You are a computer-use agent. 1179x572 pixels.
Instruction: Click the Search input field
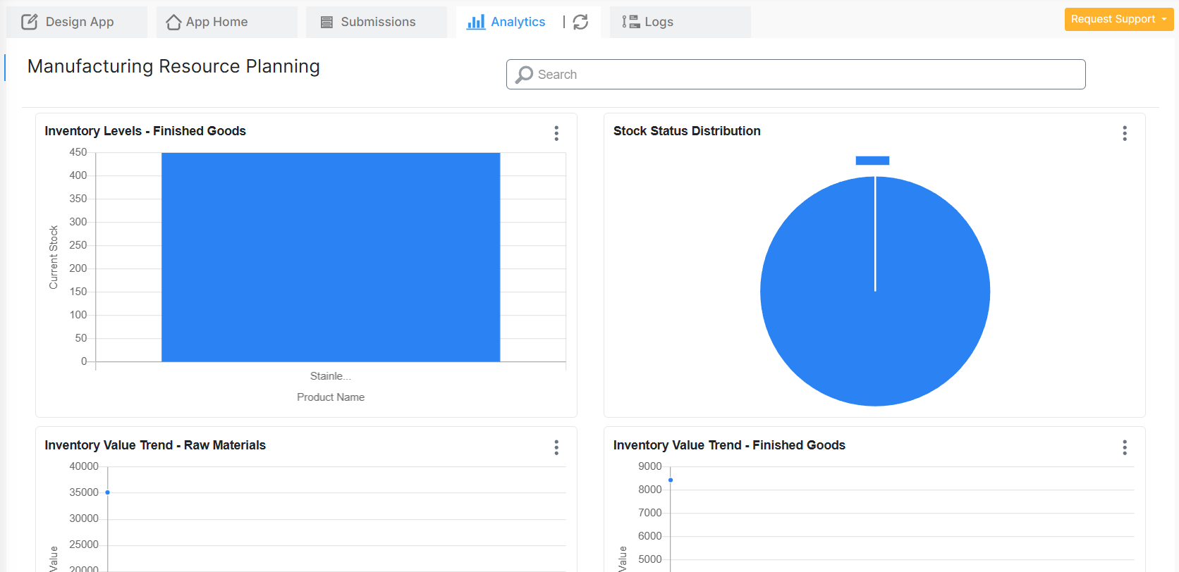coord(795,75)
